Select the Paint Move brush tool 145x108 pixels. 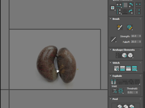click(x=120, y=27)
